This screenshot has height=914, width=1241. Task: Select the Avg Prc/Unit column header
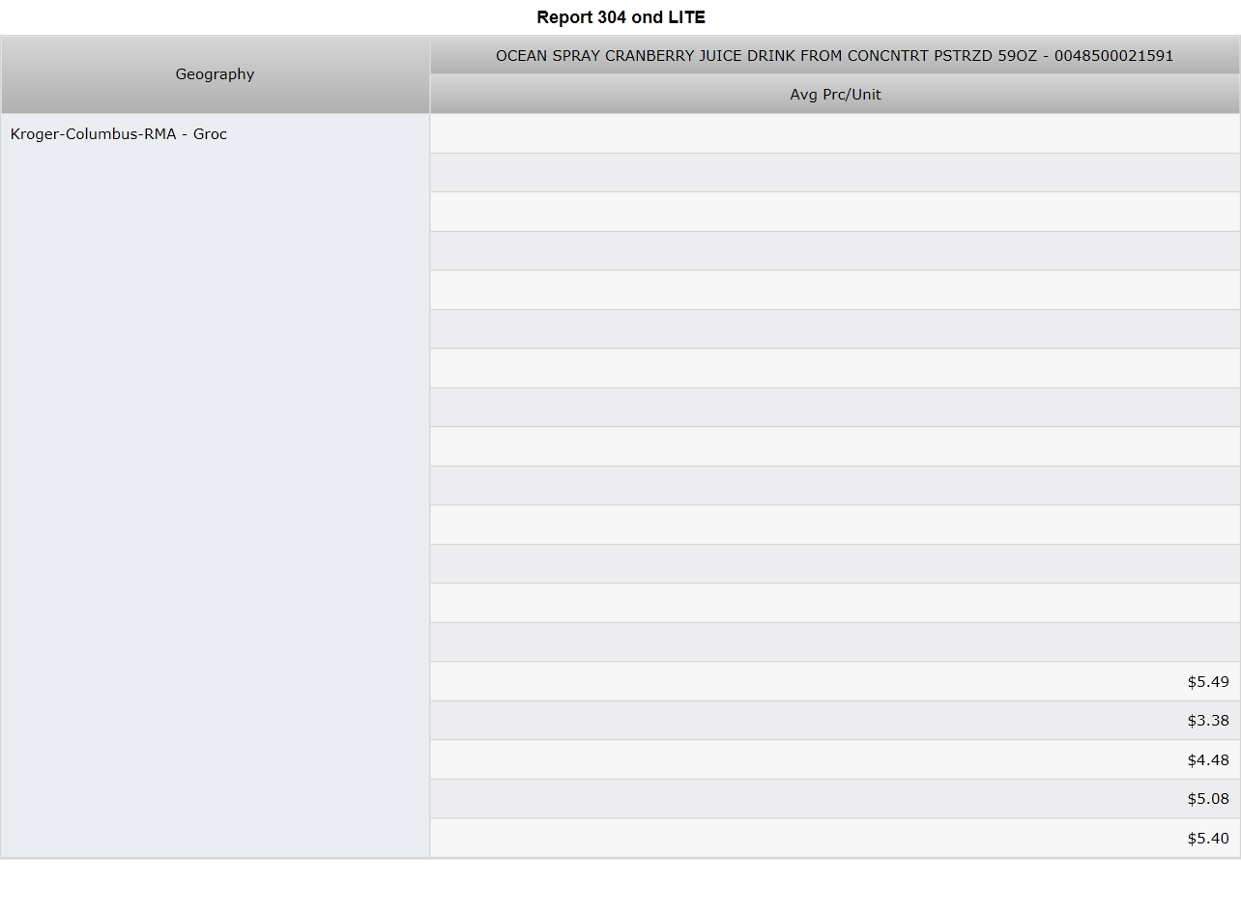coord(835,95)
